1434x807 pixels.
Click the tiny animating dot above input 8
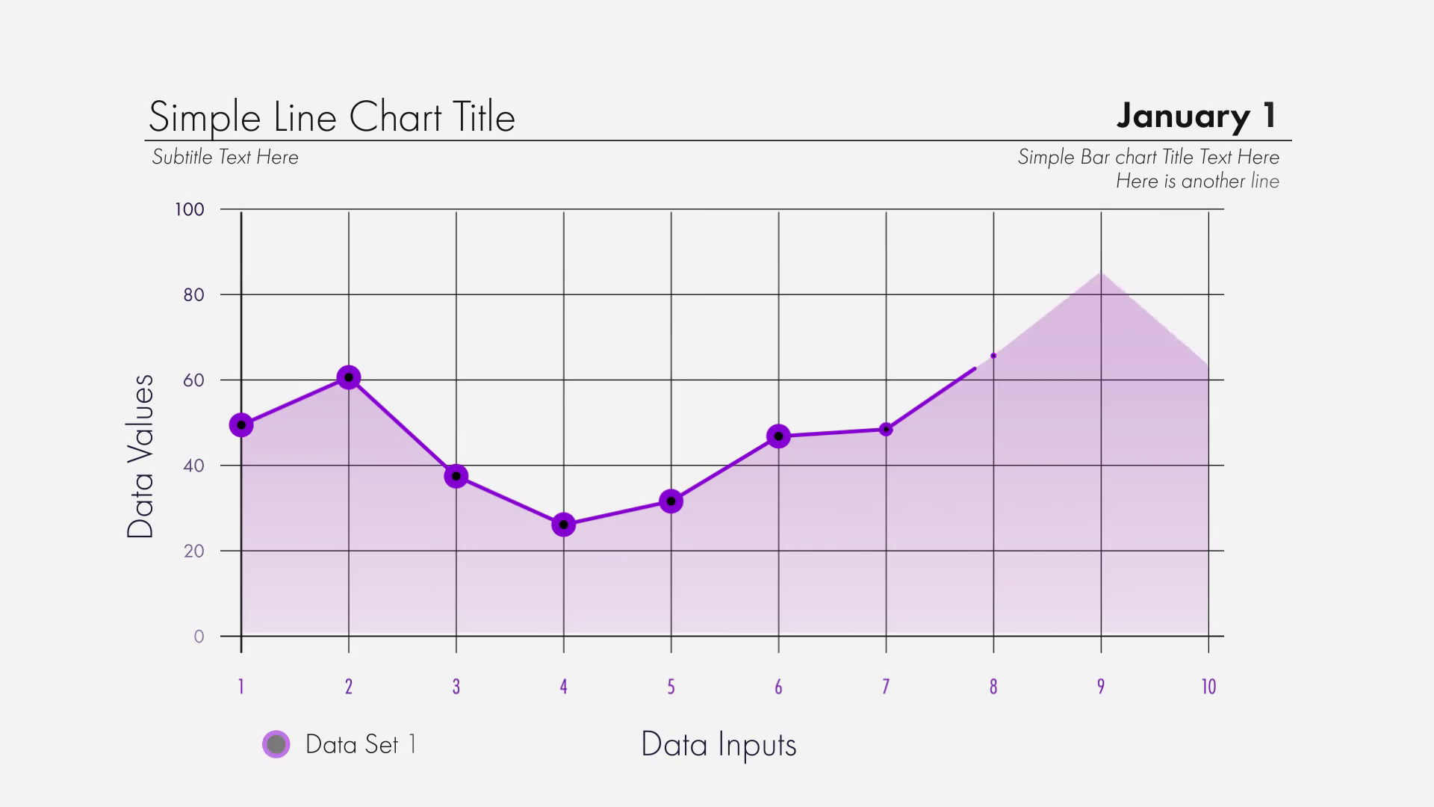[x=993, y=356]
